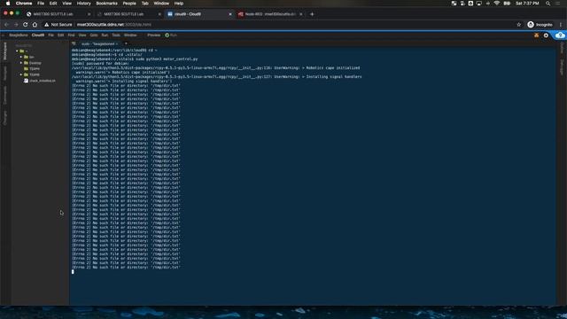
Task: Select the check_autodisp file
Action: (x=40, y=81)
